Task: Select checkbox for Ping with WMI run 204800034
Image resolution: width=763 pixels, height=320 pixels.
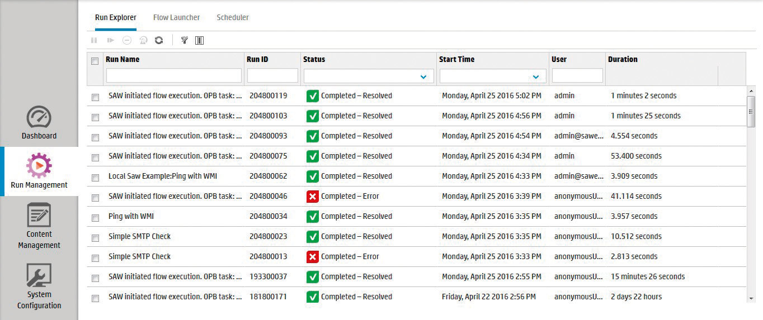Action: coord(95,218)
